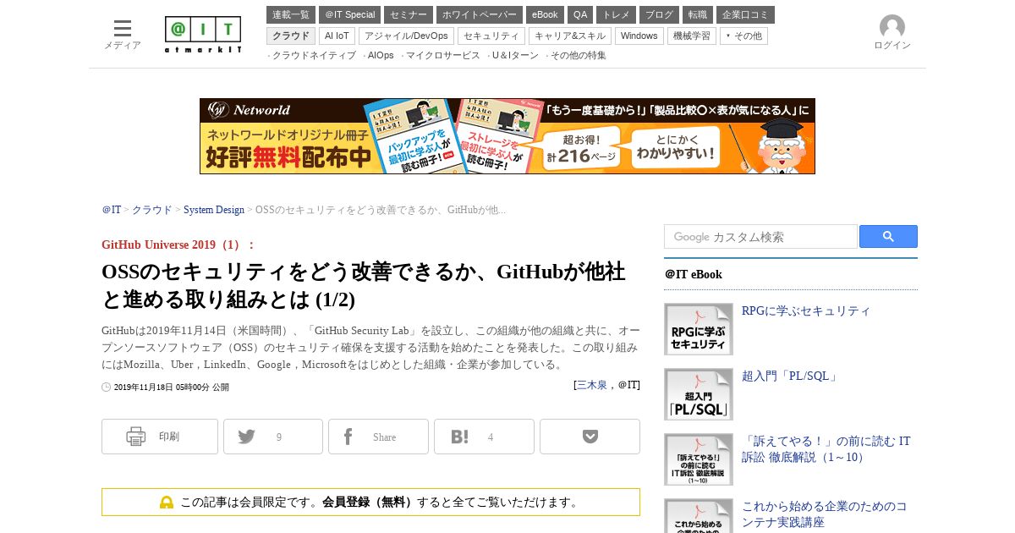Print article via 印刷 button

pyautogui.click(x=160, y=437)
